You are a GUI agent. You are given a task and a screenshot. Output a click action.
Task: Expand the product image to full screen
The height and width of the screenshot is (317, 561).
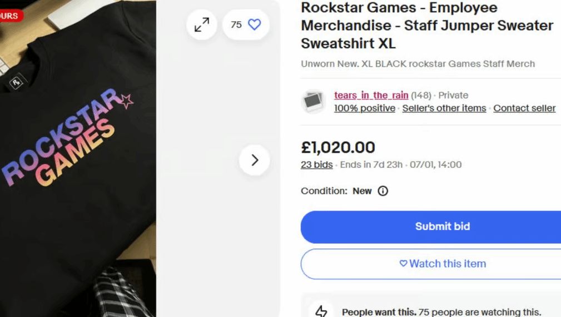click(201, 24)
